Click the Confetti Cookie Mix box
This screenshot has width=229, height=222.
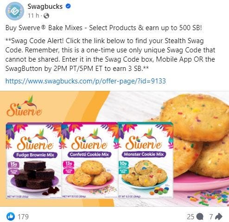[89, 160]
